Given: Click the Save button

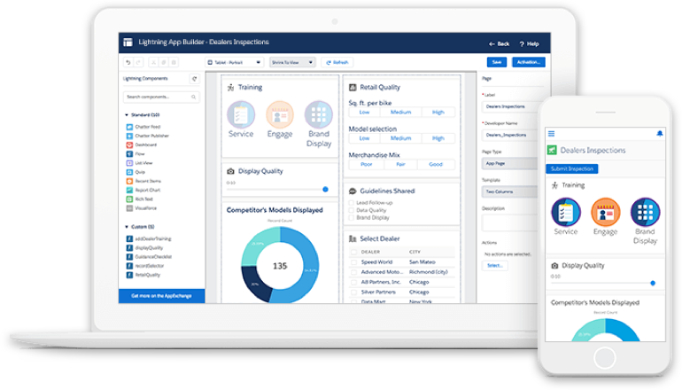Looking at the screenshot, I should pos(497,62).
